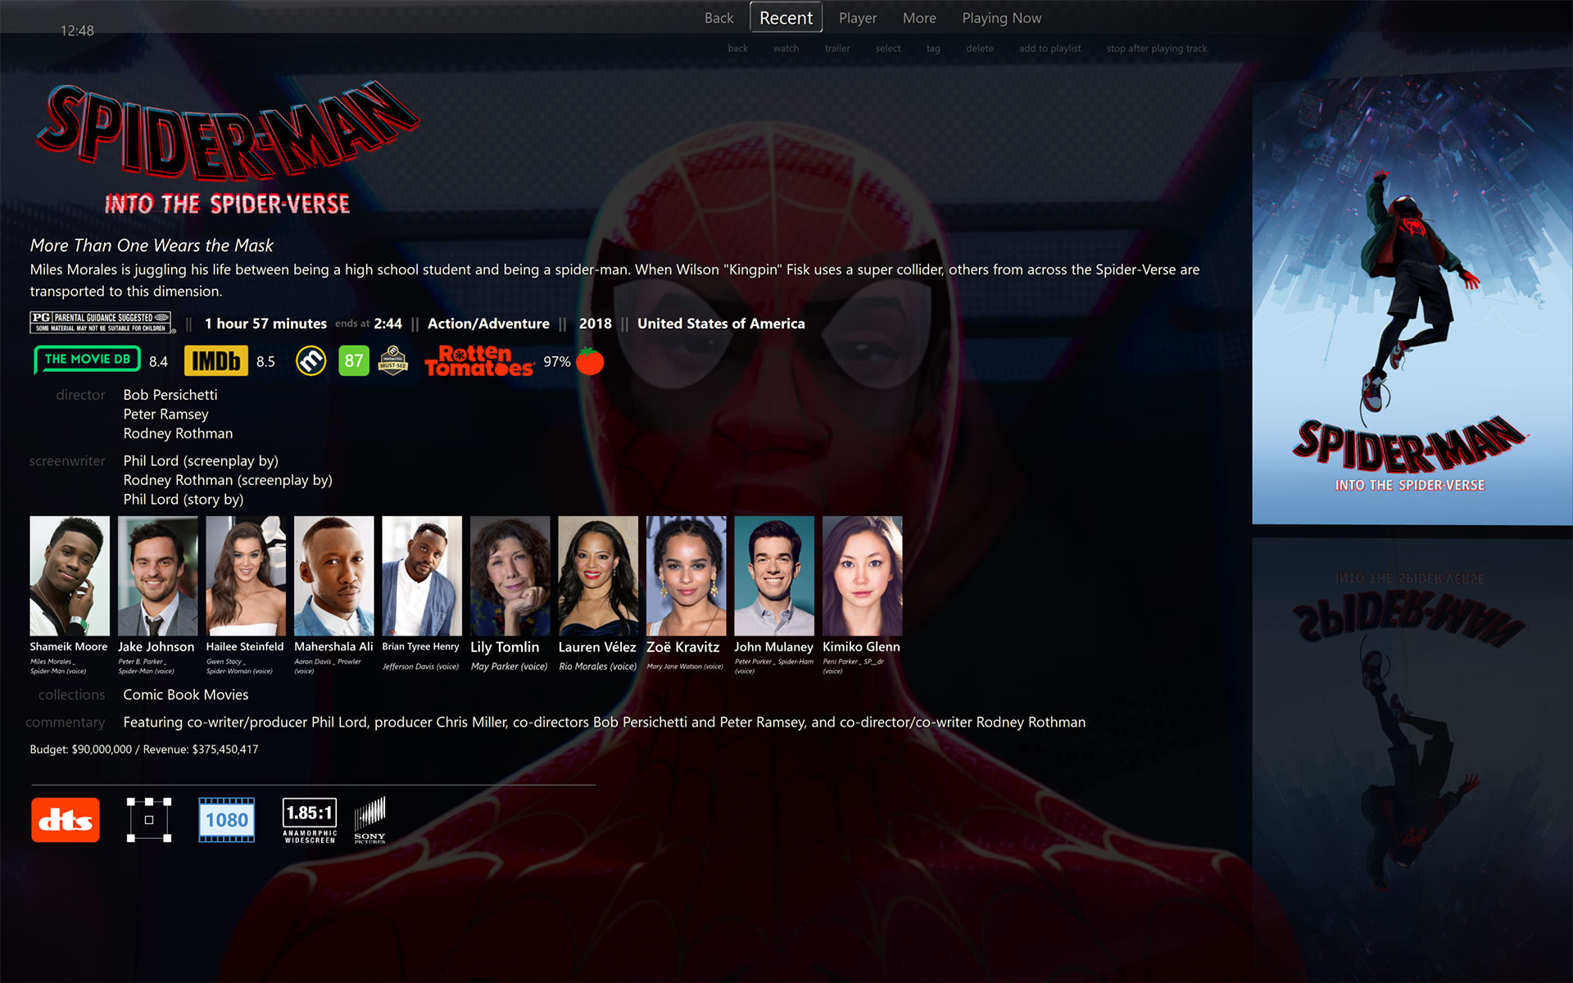Click the green 87 Metascore box
This screenshot has height=983, width=1573.
coord(354,360)
